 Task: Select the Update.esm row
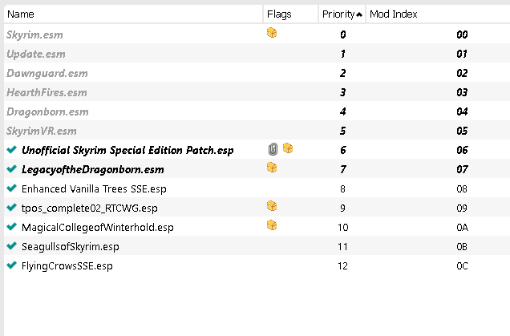(x=257, y=54)
